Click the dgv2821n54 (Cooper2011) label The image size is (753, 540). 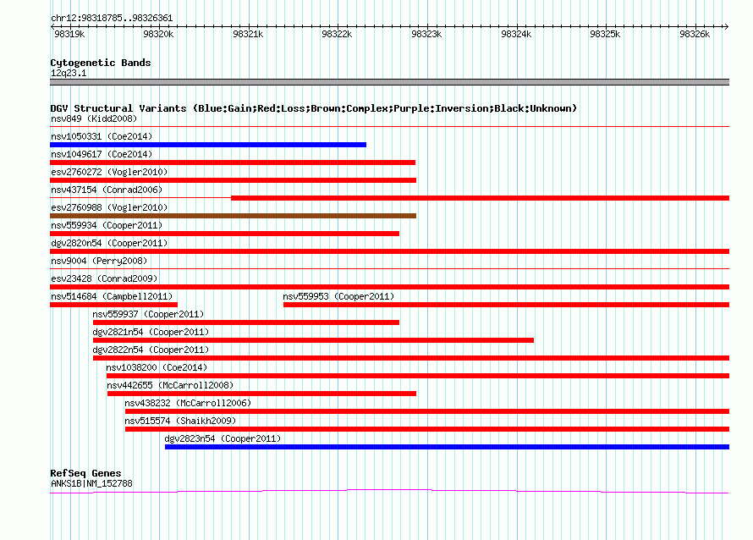click(x=151, y=332)
